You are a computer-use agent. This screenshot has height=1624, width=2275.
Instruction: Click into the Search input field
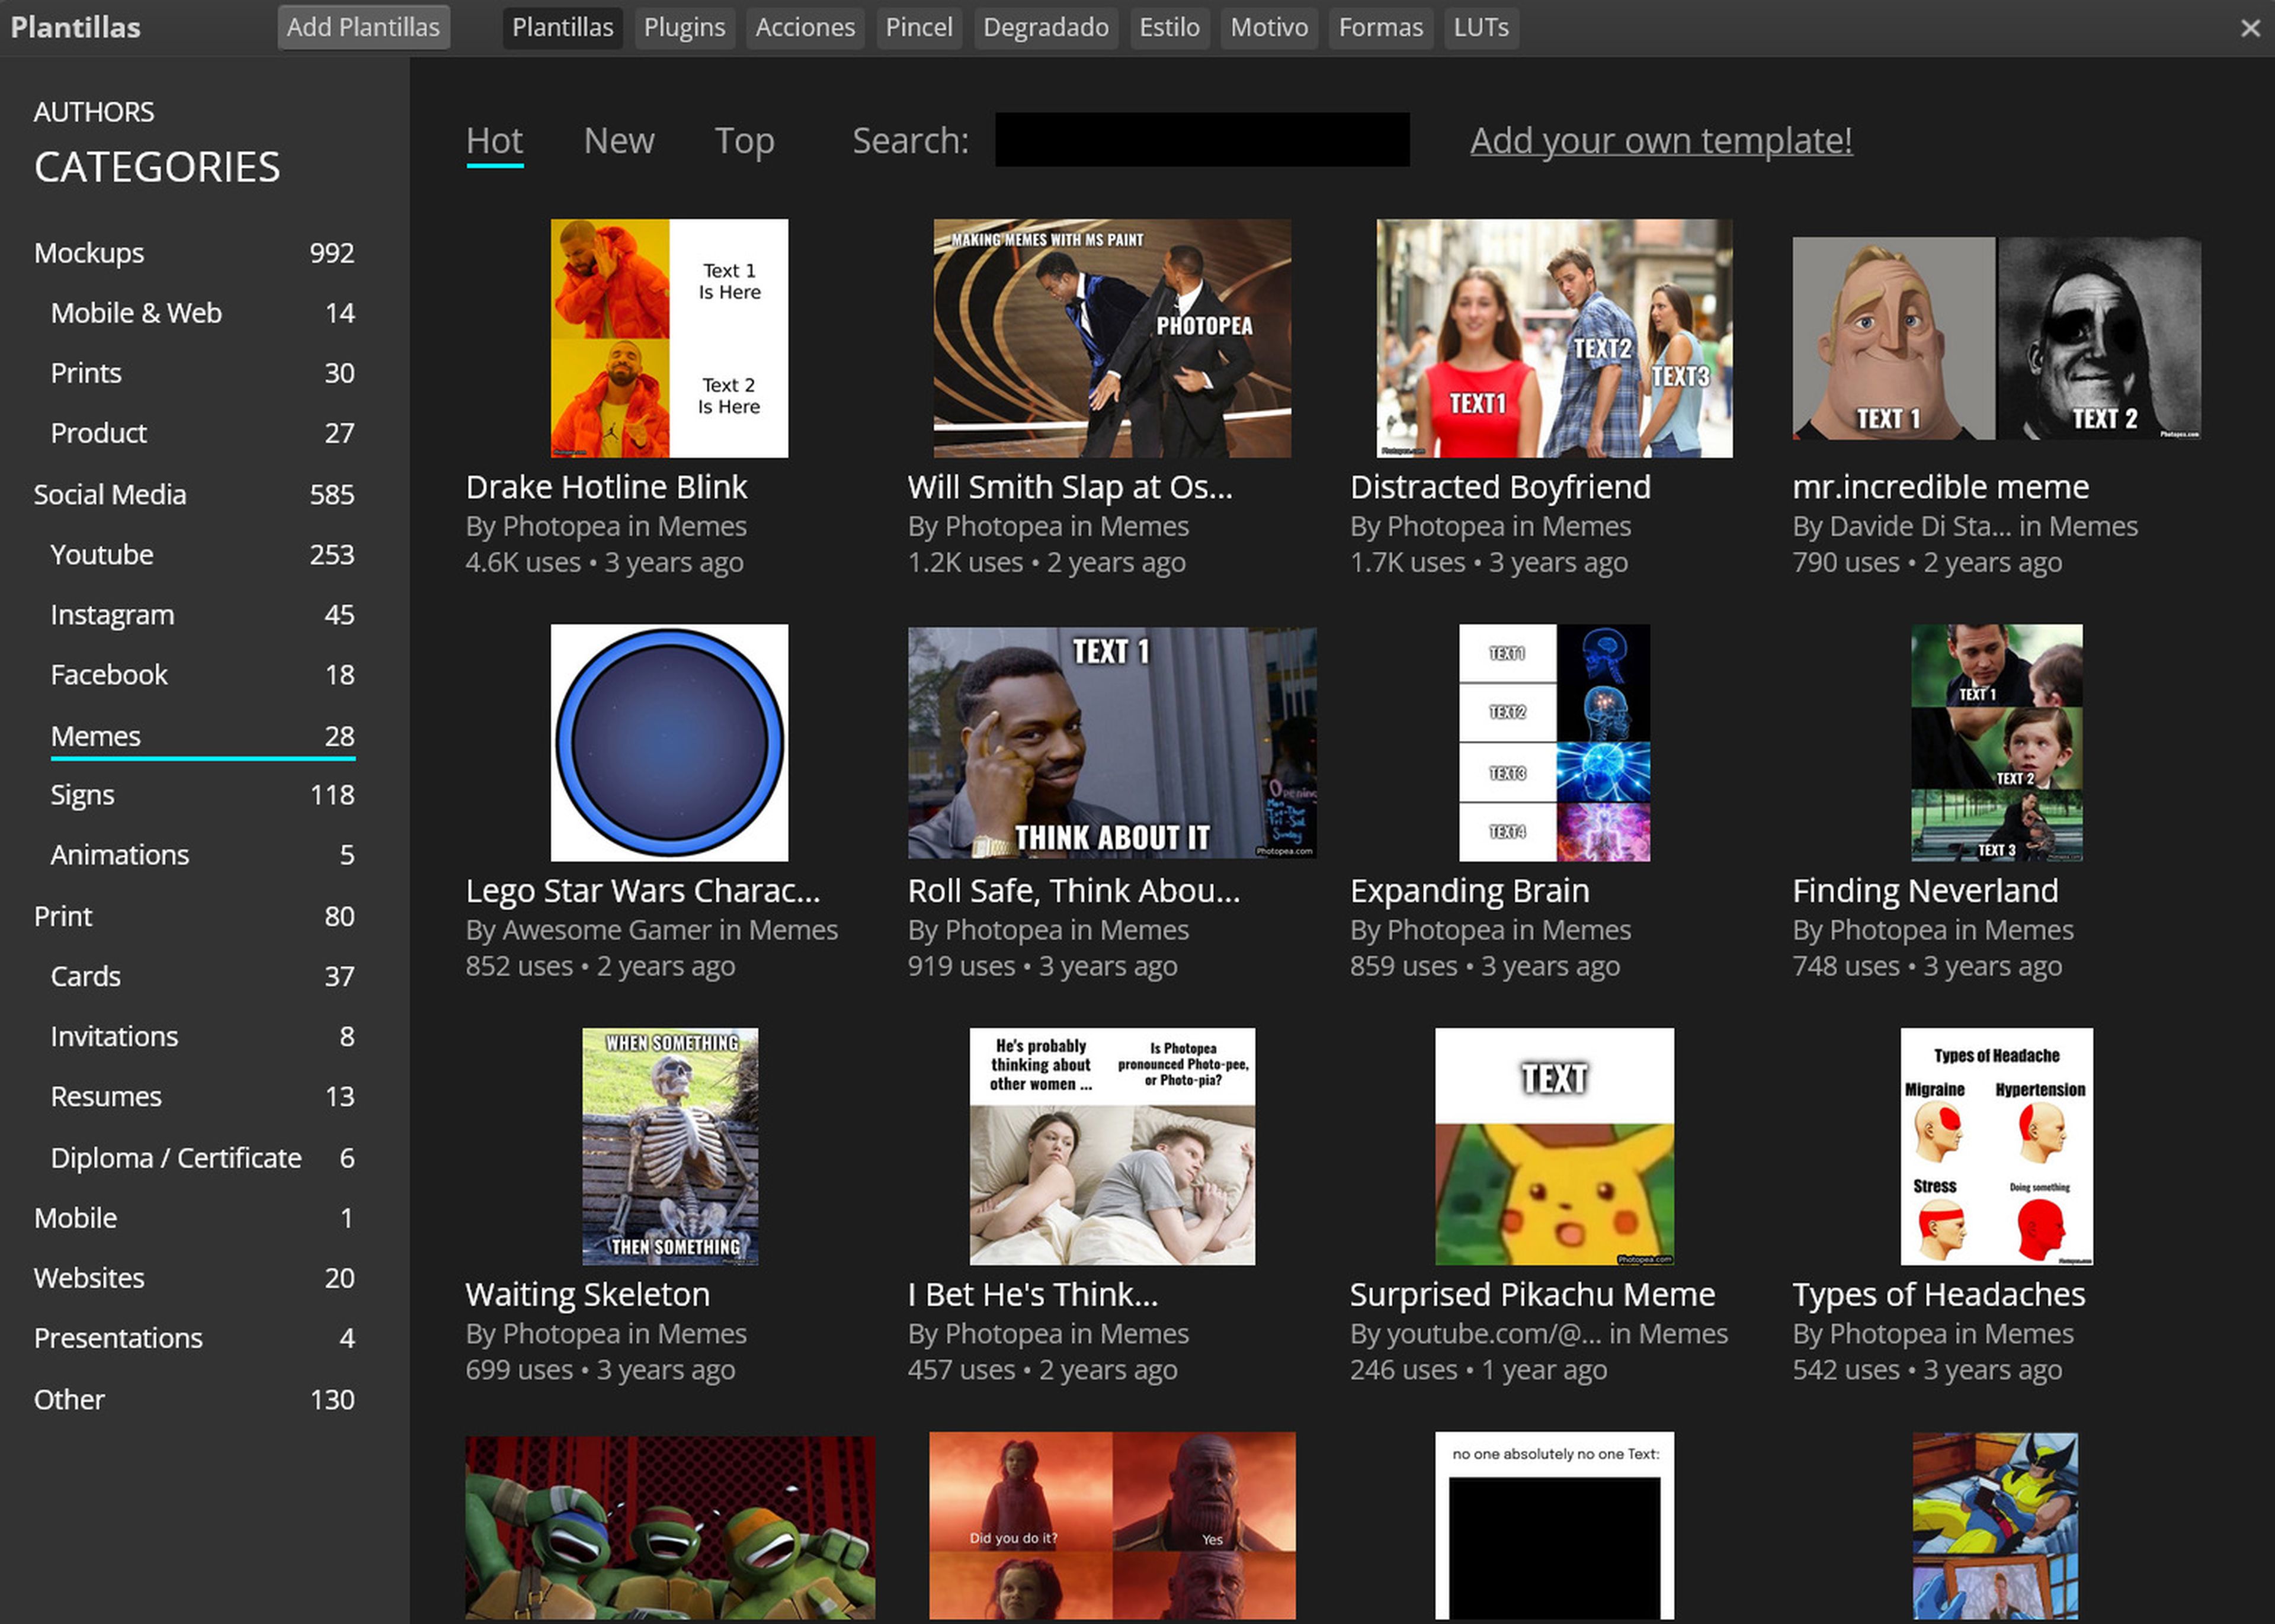(1201, 140)
